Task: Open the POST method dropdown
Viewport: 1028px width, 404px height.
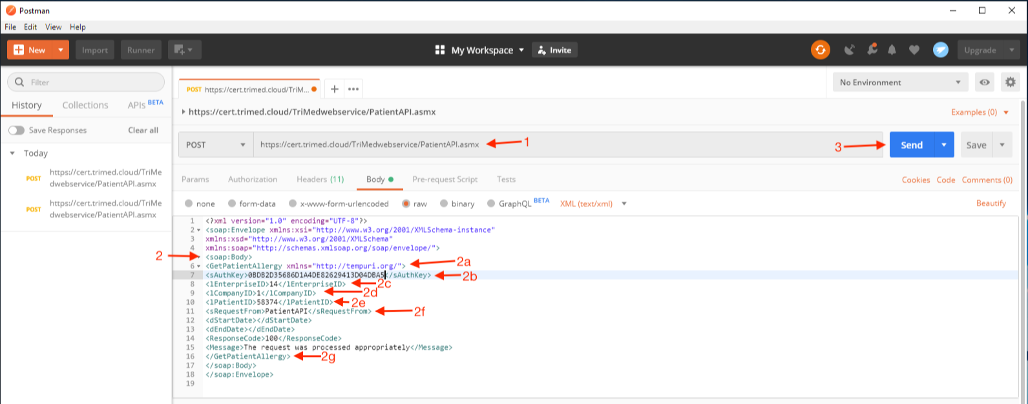Action: pyautogui.click(x=216, y=145)
